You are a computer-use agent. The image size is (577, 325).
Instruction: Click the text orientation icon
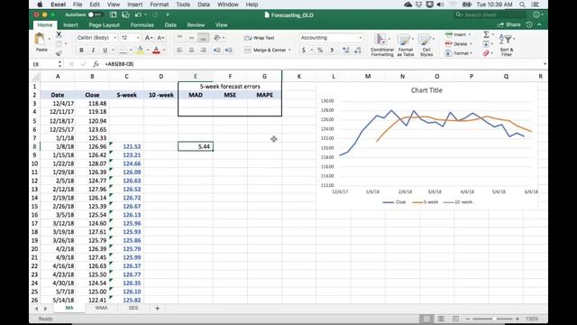click(217, 38)
